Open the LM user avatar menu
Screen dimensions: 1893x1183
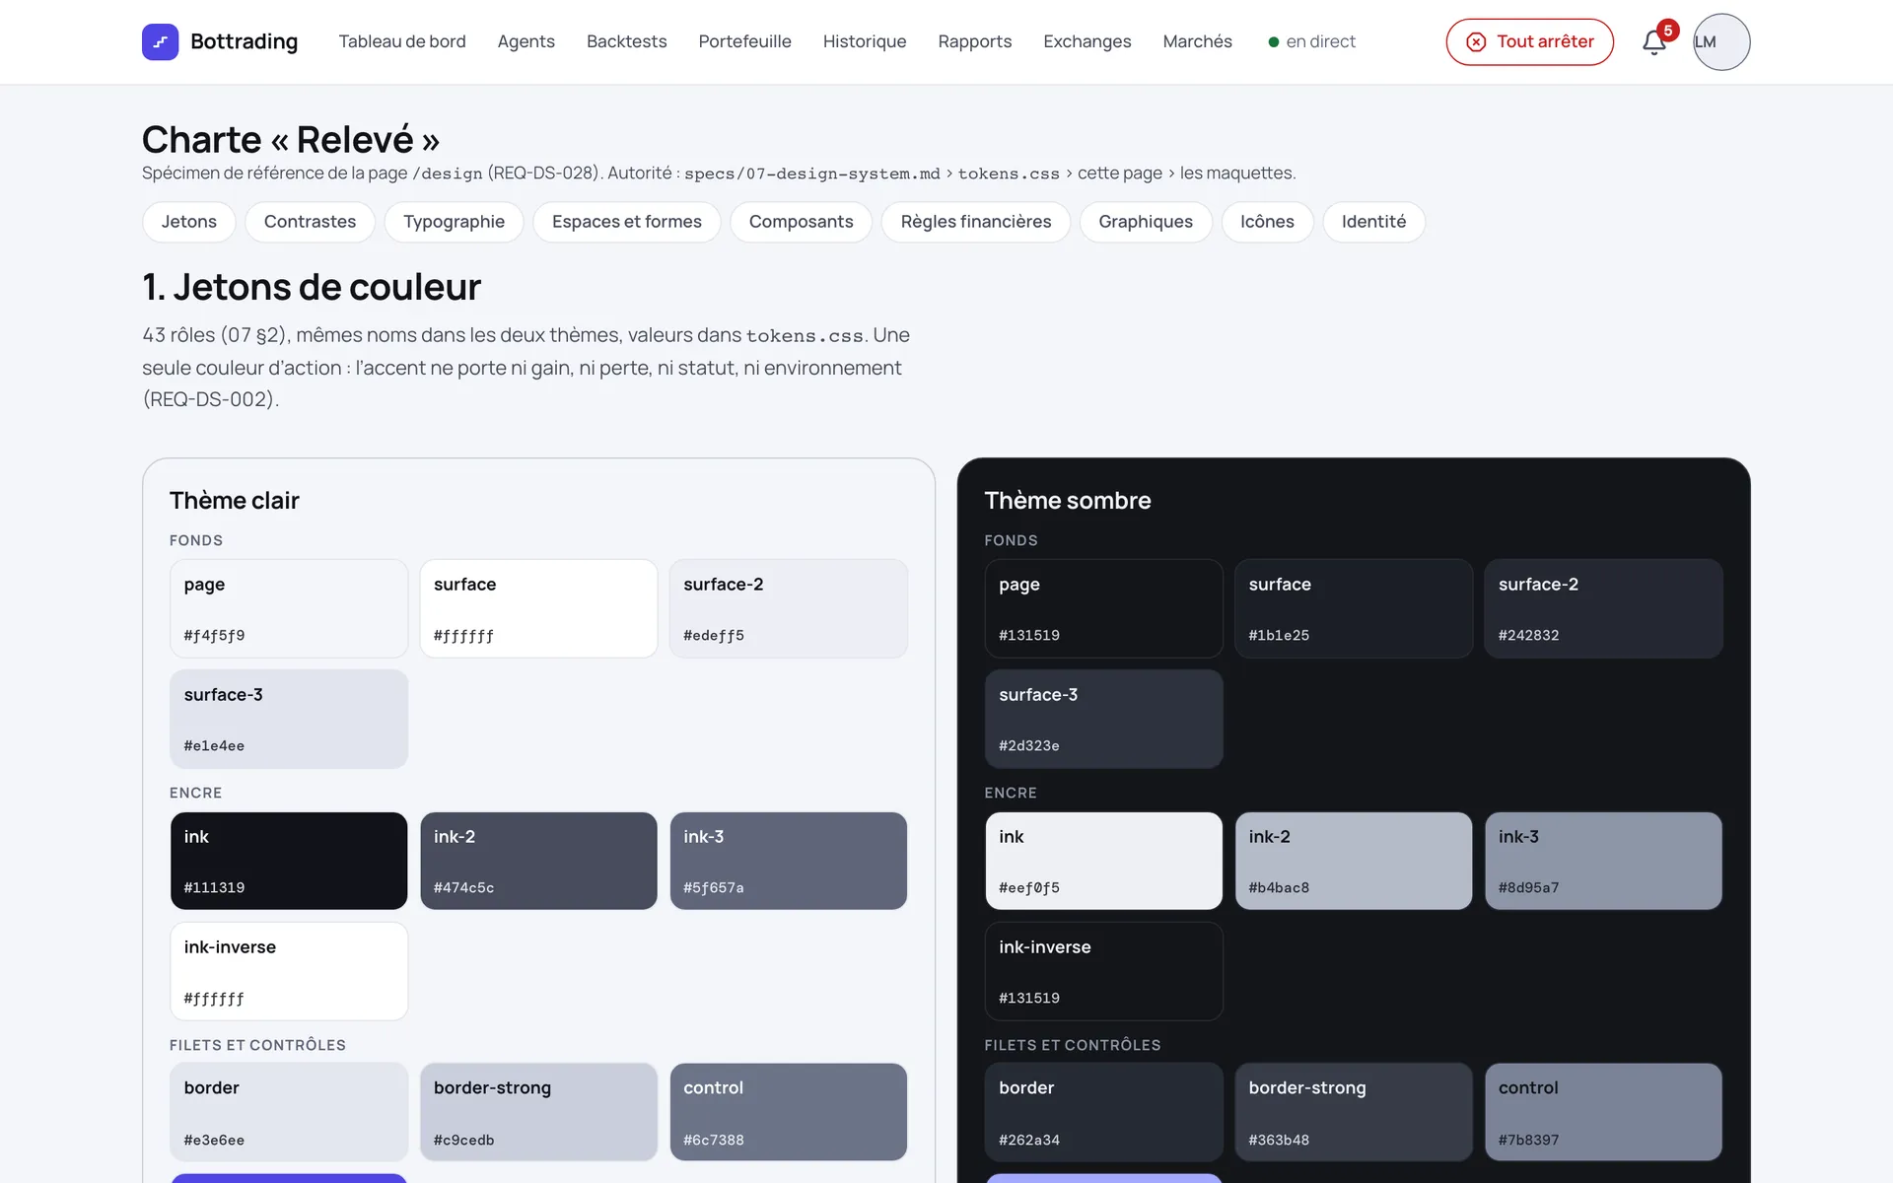point(1721,41)
